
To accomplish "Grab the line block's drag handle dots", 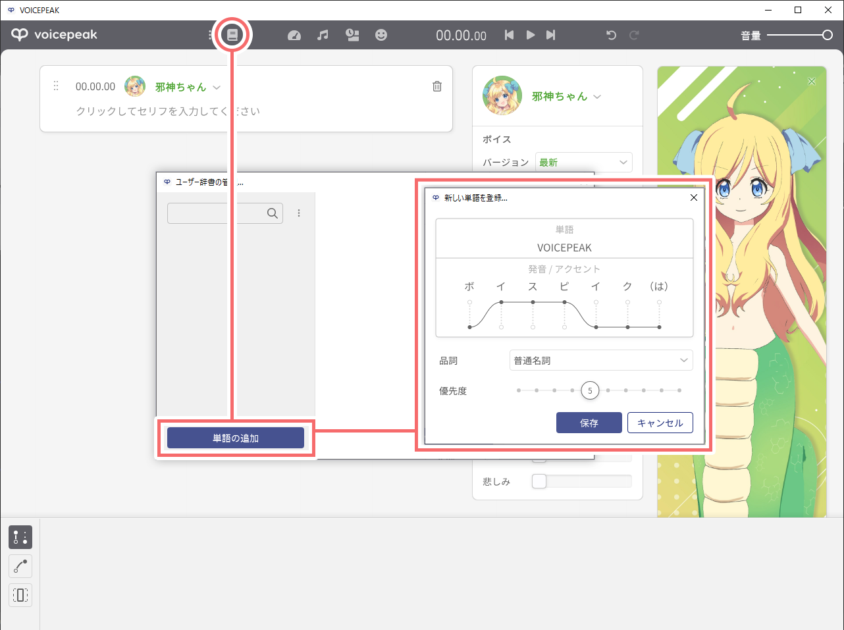I will [x=56, y=86].
